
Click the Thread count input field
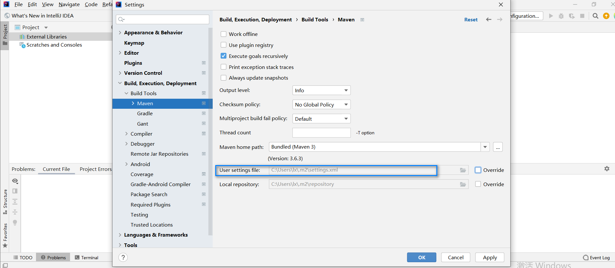[321, 133]
